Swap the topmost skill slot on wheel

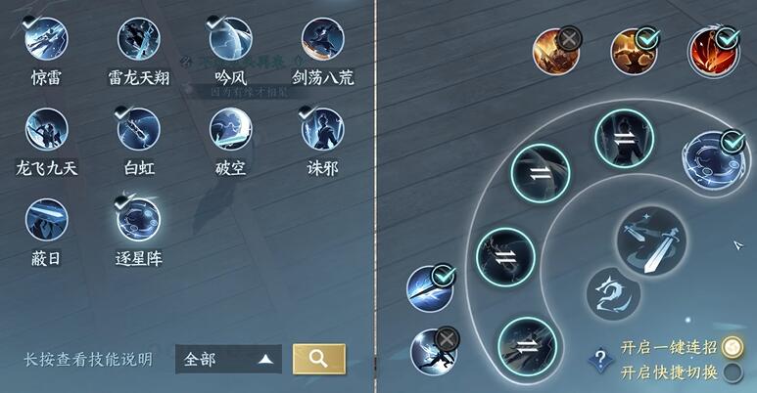point(624,139)
